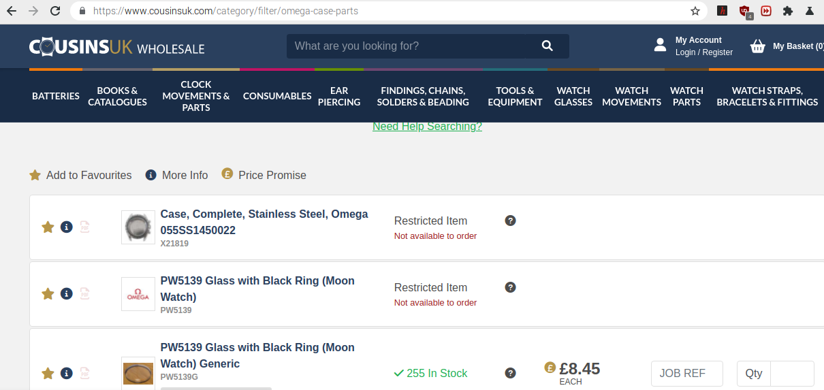
Task: Expand the Watch Straps, Bracelets & Fittings menu
Action: point(767,96)
